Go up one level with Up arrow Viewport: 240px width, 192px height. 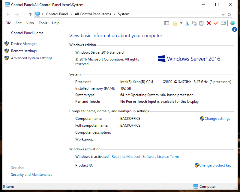30,14
